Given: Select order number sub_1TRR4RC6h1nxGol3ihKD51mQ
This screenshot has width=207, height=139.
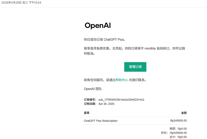Looking at the screenshot, I should point(121,100).
